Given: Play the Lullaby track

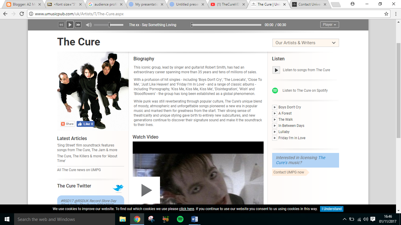Looking at the screenshot, I should click(274, 132).
